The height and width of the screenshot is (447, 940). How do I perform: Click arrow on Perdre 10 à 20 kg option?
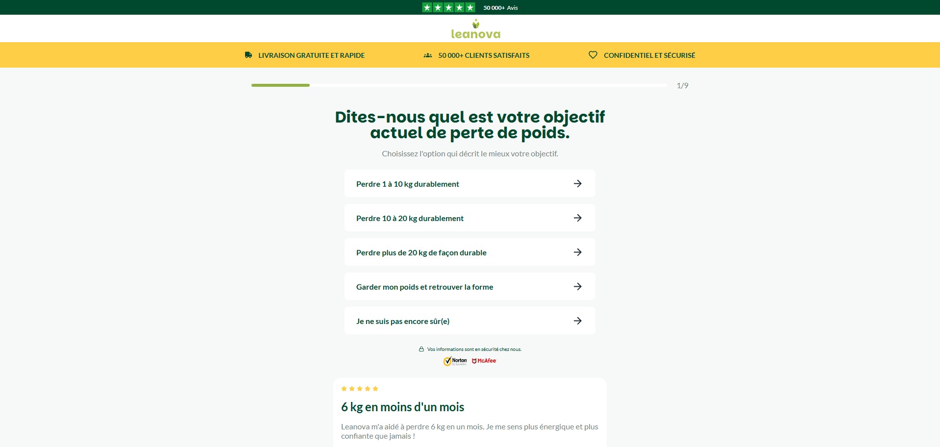(577, 218)
